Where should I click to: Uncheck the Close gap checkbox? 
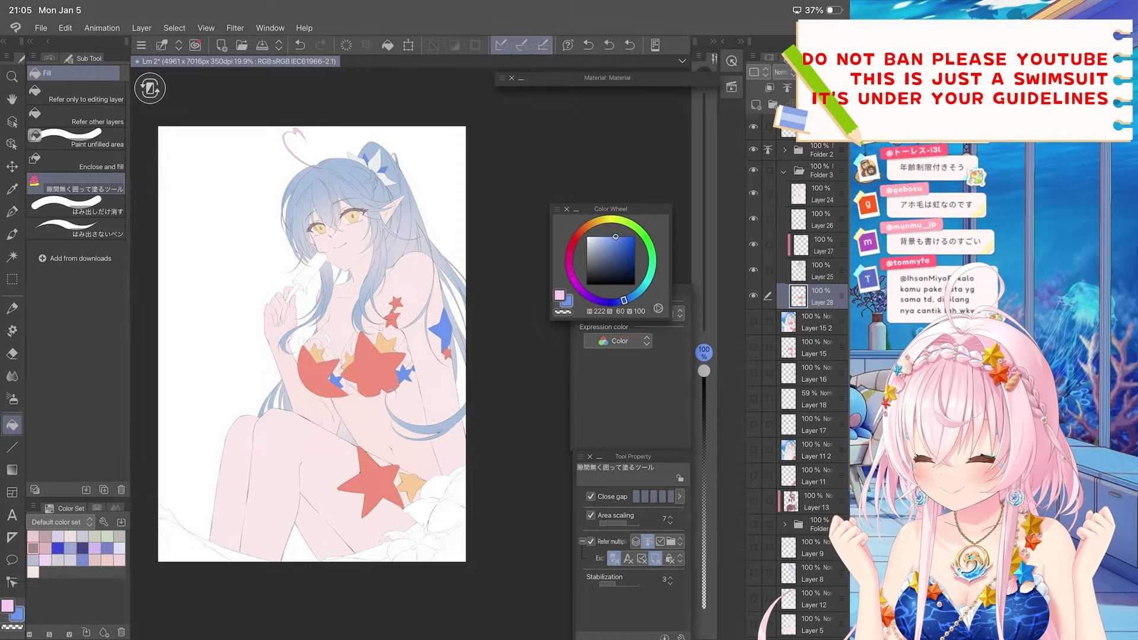[590, 497]
